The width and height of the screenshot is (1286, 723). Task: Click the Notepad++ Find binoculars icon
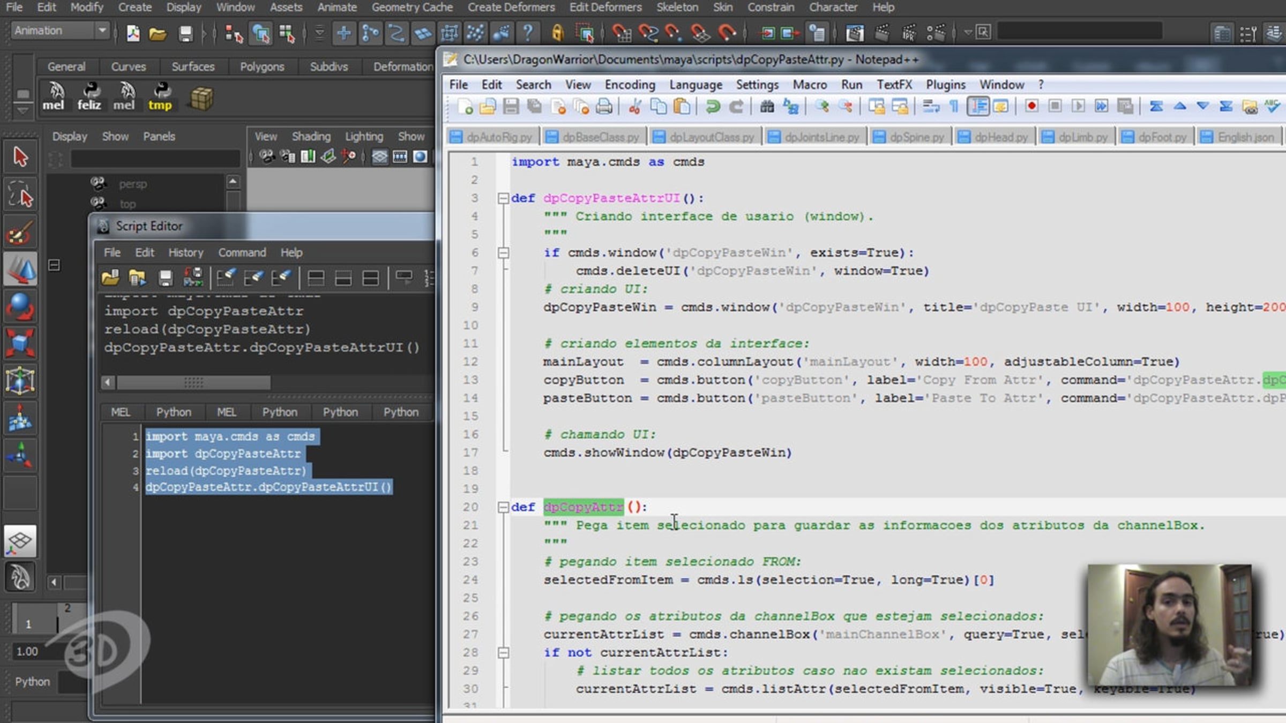tap(767, 107)
